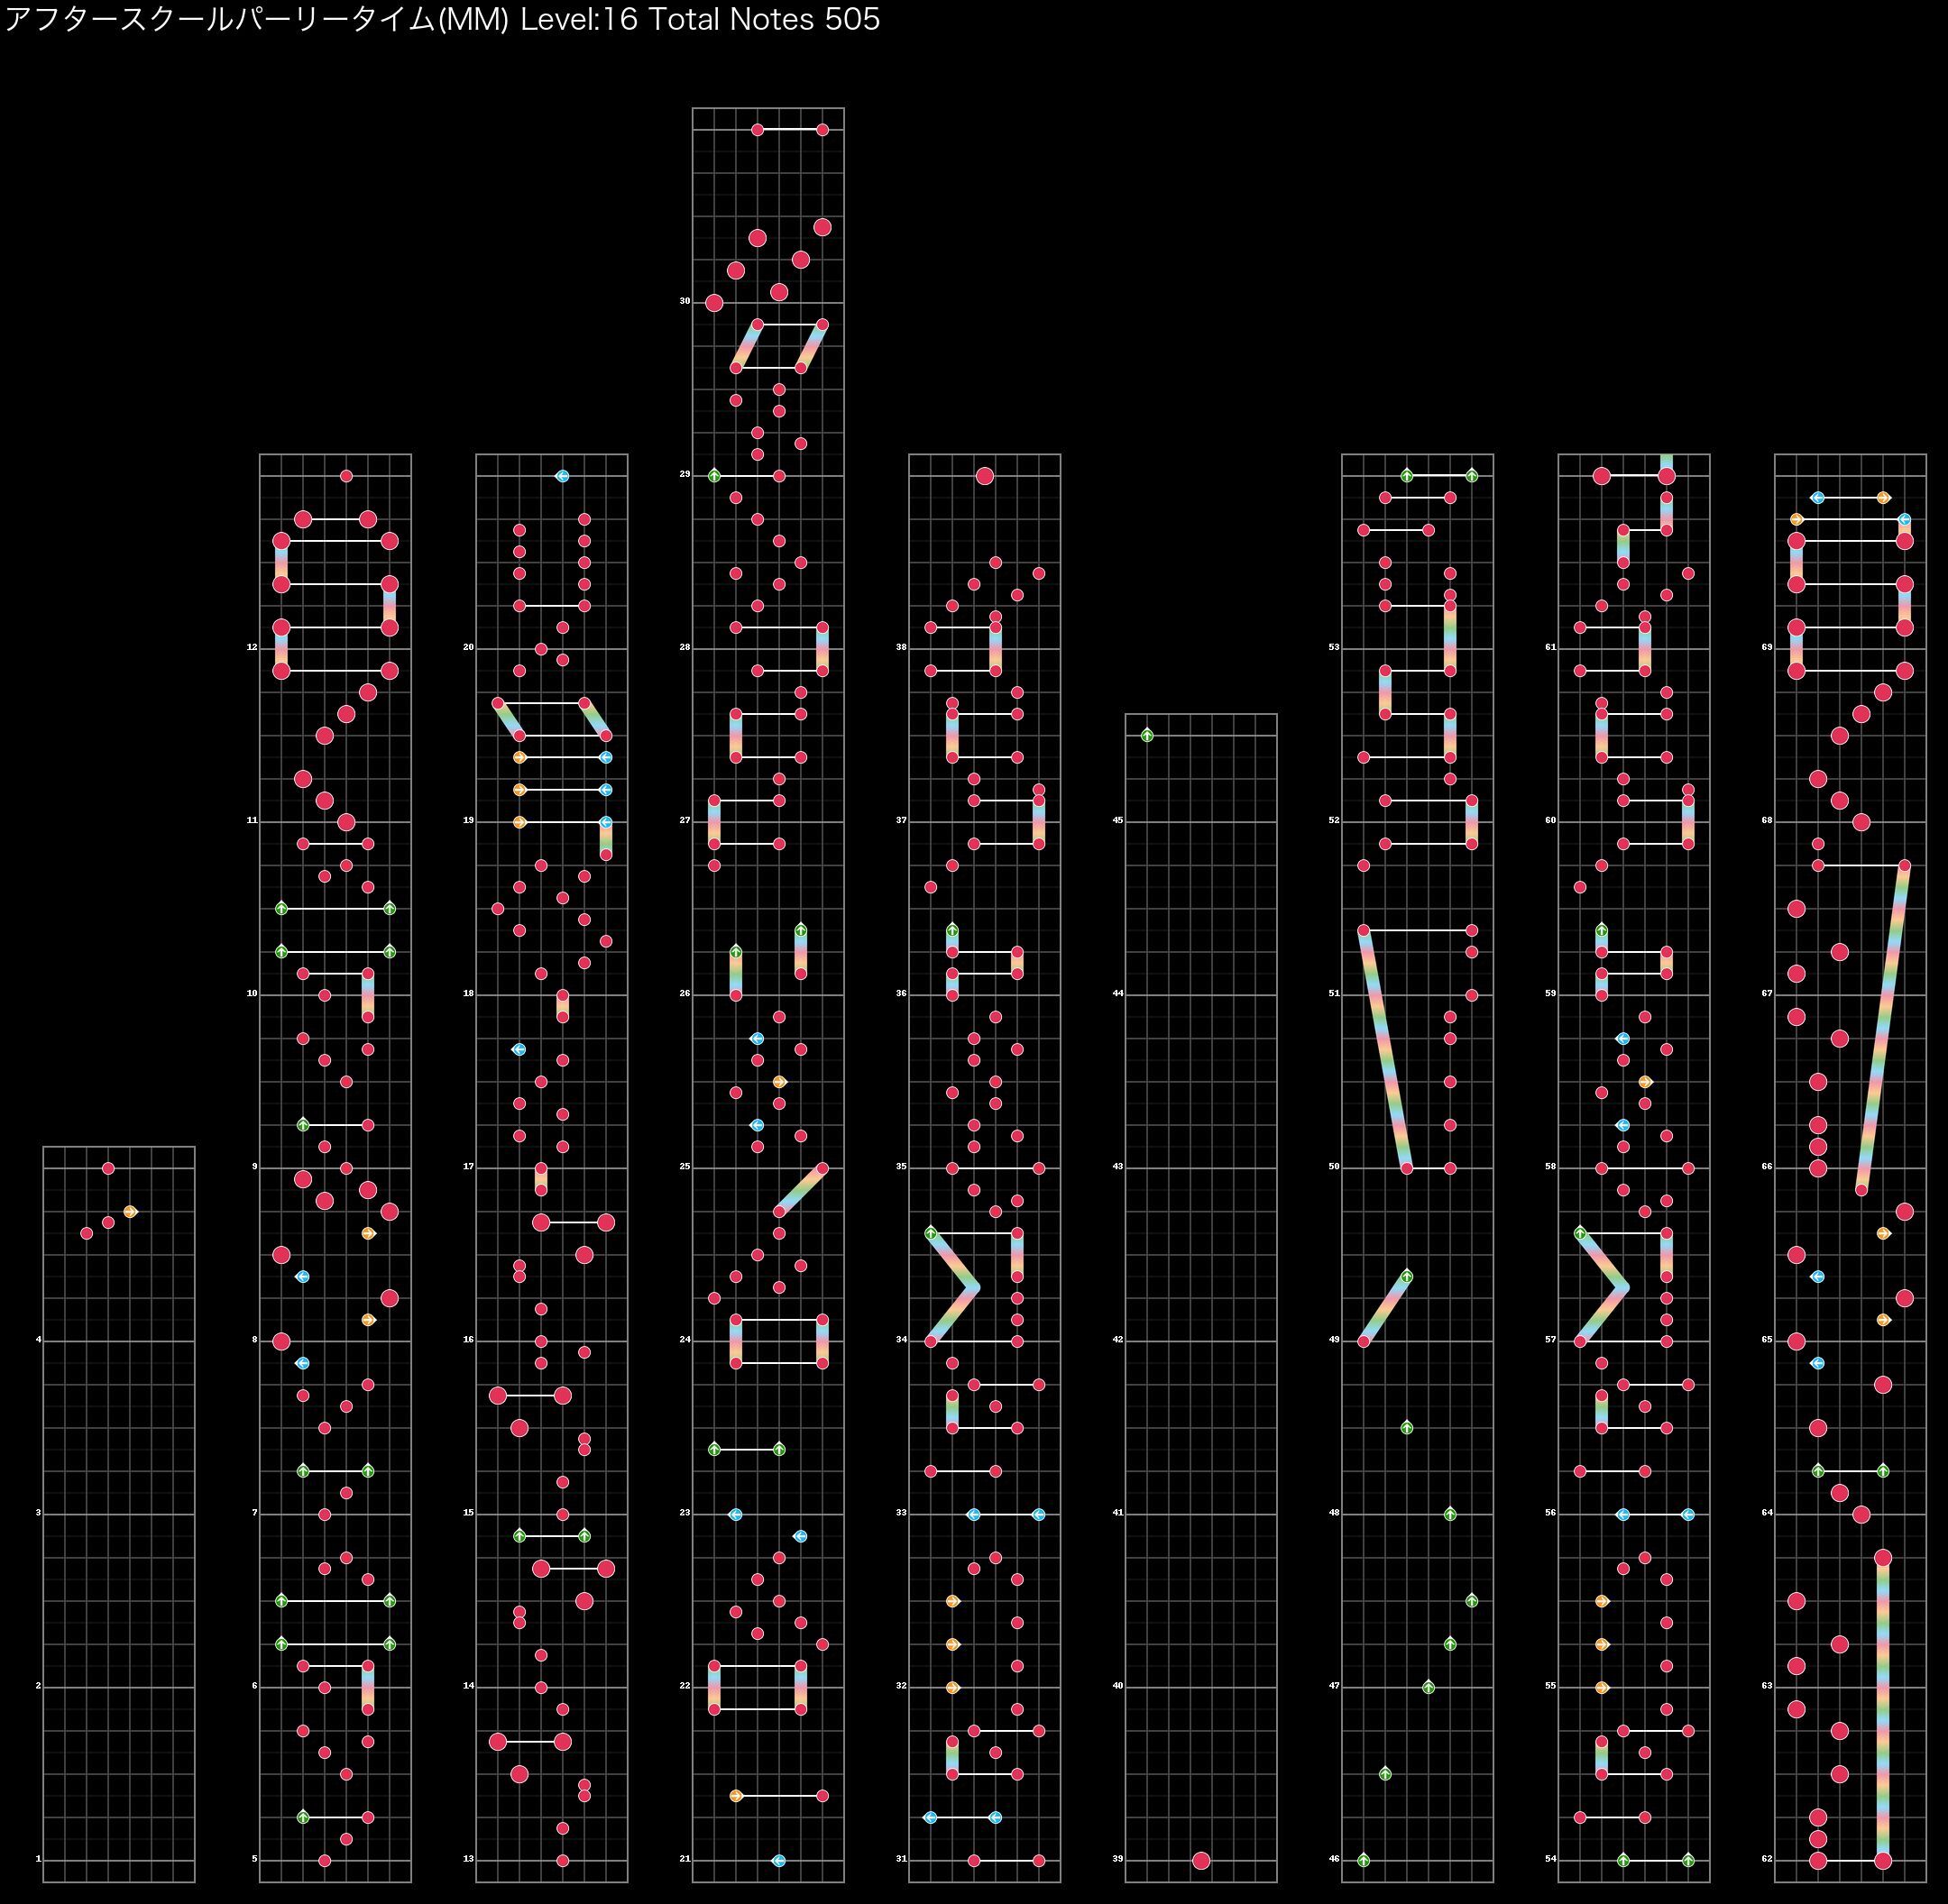Click the long diagonal slide spanning measures 50-51
Image resolution: width=1948 pixels, height=1904 pixels.
click(x=1384, y=1048)
